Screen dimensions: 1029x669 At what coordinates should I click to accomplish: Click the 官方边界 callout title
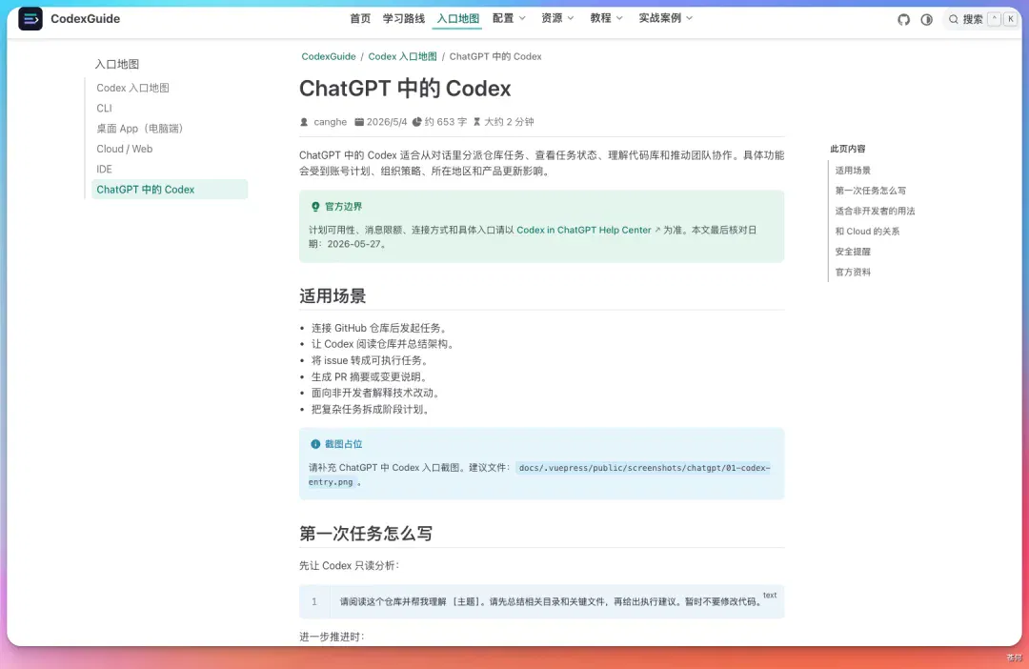click(x=343, y=207)
